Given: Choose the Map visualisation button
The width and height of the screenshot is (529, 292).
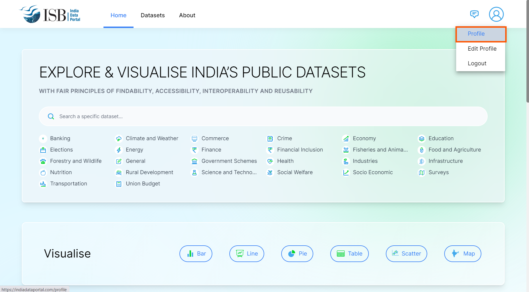Looking at the screenshot, I should (463, 254).
